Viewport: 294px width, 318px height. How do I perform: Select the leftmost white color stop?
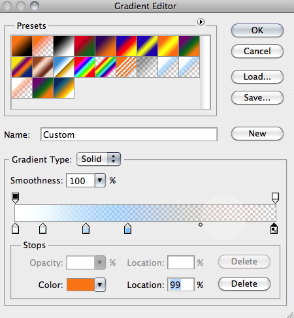(15, 228)
